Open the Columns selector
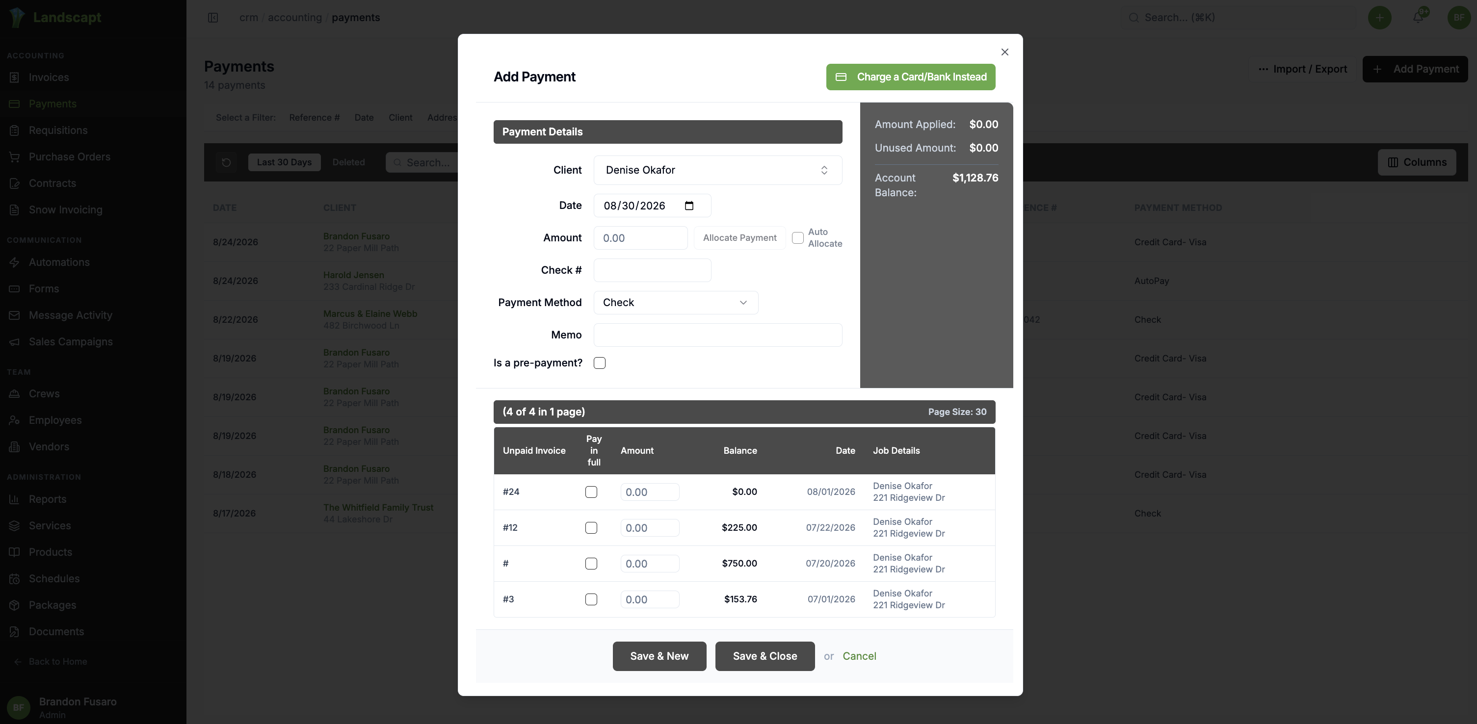Image resolution: width=1477 pixels, height=724 pixels. (x=1416, y=163)
